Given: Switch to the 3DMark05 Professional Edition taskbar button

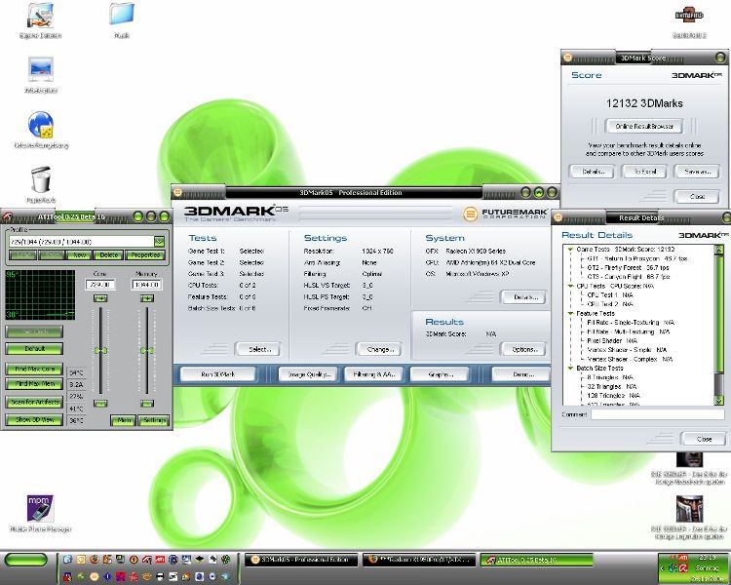Looking at the screenshot, I should (x=301, y=560).
